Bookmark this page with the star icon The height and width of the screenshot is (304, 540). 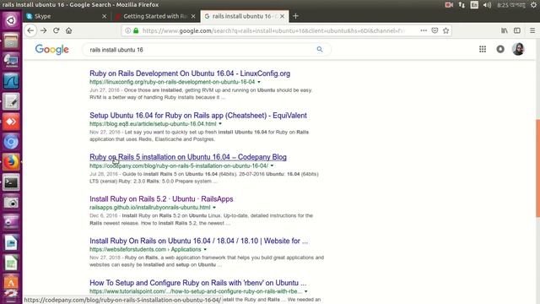pos(446,30)
